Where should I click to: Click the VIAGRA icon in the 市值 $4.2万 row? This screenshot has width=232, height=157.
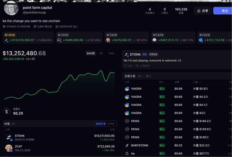click(x=127, y=97)
